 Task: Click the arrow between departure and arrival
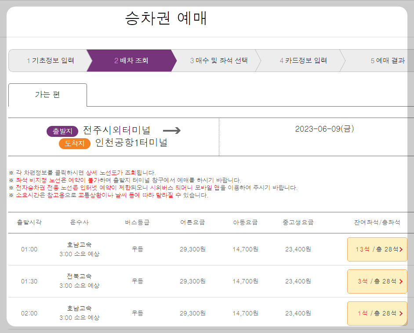(x=171, y=130)
